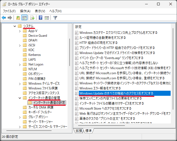The width and height of the screenshot is (177, 141).
Task: Expand the App-V tree node
Action: coord(20,31)
